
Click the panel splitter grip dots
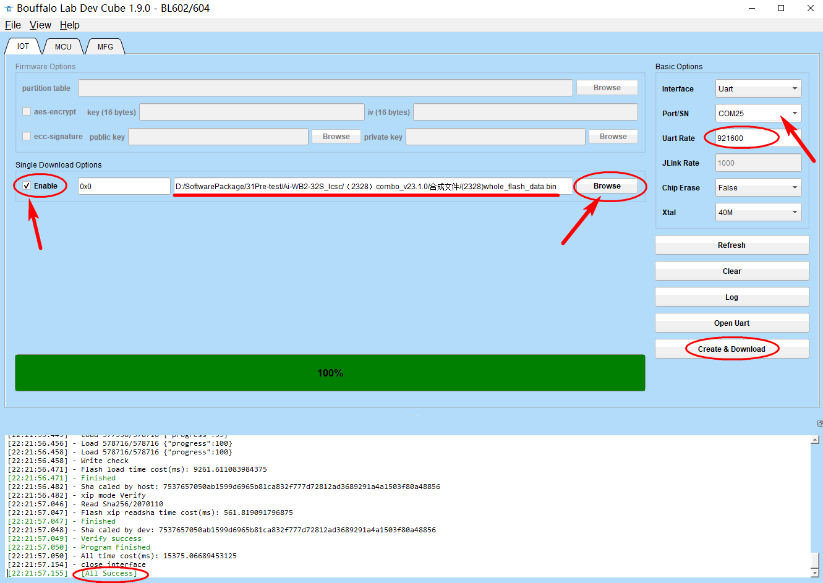tap(412, 415)
